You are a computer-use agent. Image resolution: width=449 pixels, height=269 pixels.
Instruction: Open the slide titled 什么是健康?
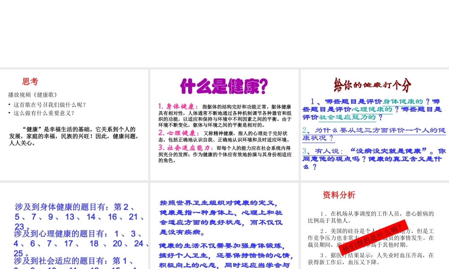224,125
